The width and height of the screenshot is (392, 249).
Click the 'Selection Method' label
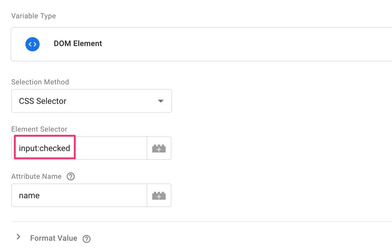40,82
